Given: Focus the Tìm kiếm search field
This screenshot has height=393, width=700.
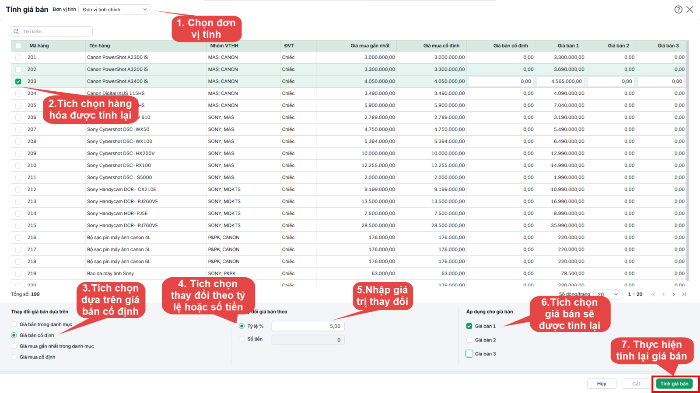Looking at the screenshot, I should [52, 31].
